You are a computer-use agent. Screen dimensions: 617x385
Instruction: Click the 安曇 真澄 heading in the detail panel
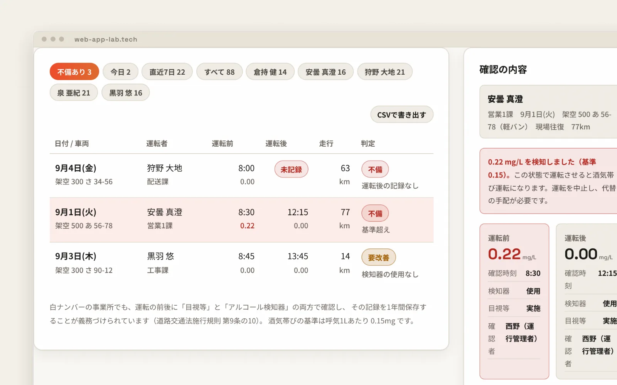[505, 99]
